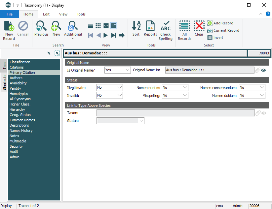Open the File menu
The width and height of the screenshot is (272, 209).
[x=10, y=14]
